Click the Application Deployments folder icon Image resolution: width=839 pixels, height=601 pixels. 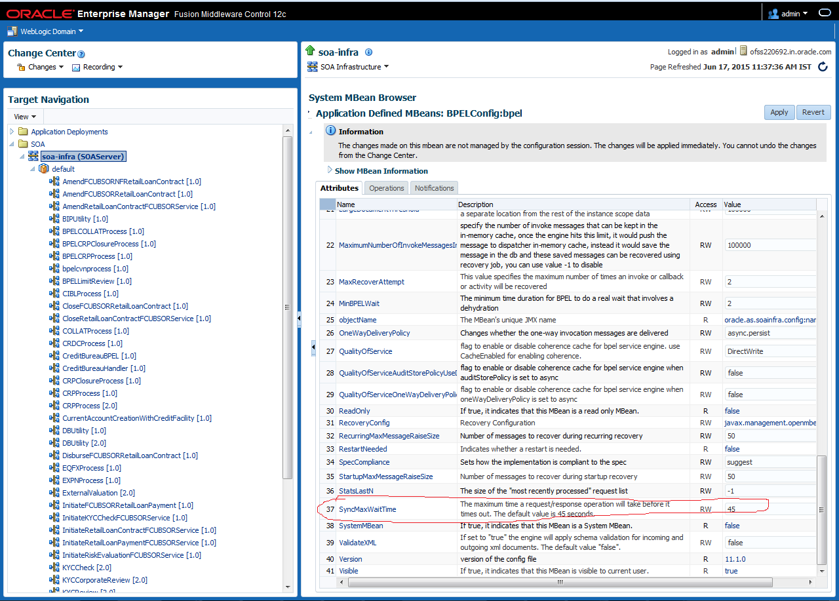pyautogui.click(x=23, y=132)
